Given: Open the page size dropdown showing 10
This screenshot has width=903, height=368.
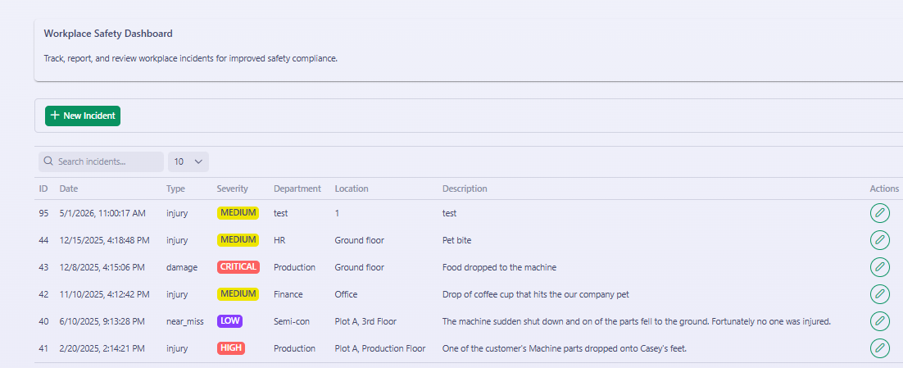Looking at the screenshot, I should pyautogui.click(x=188, y=161).
